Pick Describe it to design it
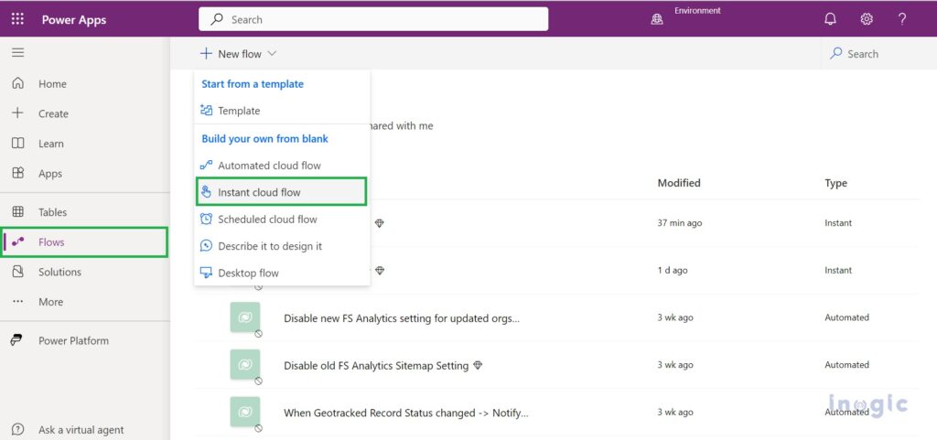 pyautogui.click(x=269, y=246)
